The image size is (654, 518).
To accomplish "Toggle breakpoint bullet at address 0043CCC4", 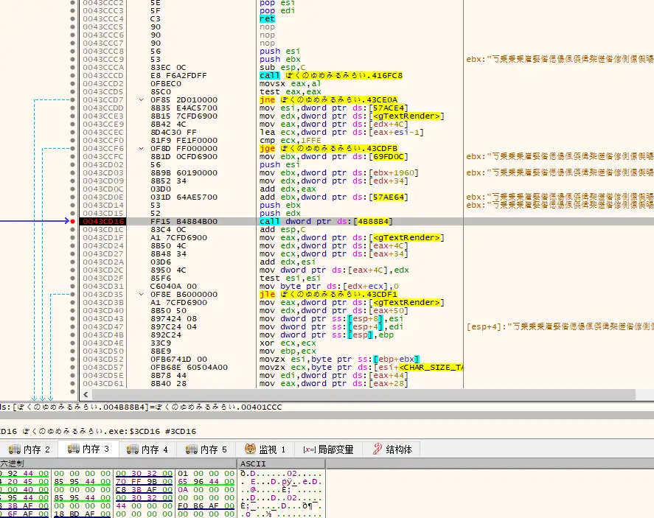I will [72, 18].
